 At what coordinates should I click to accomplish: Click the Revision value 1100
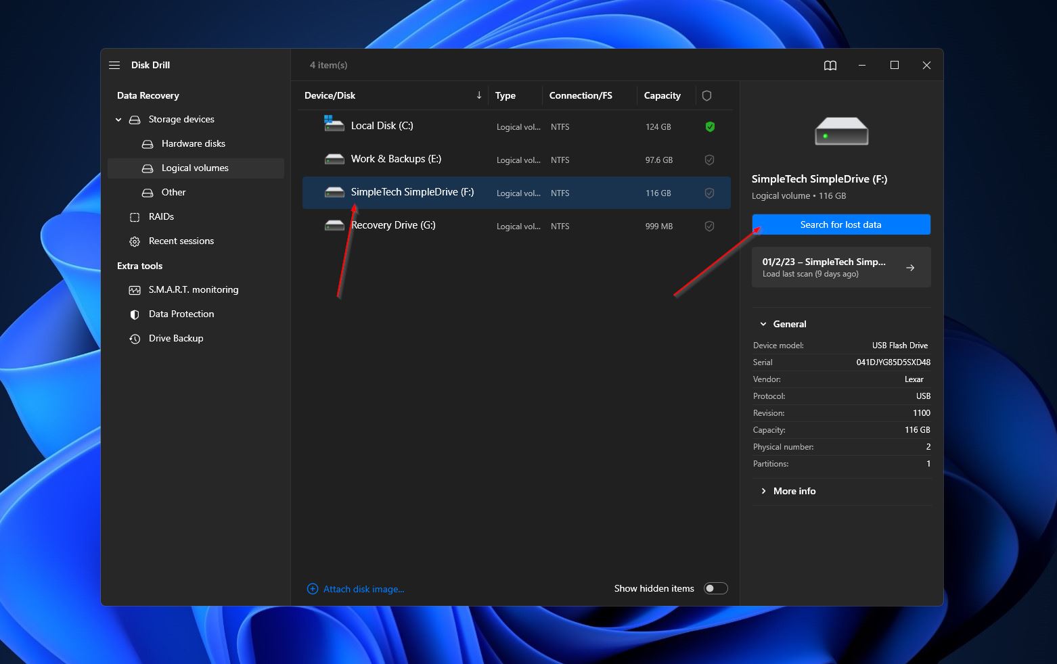922,413
